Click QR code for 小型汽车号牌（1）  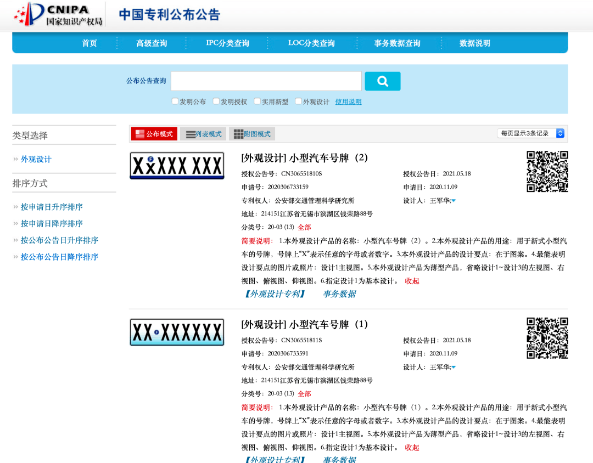click(x=547, y=338)
